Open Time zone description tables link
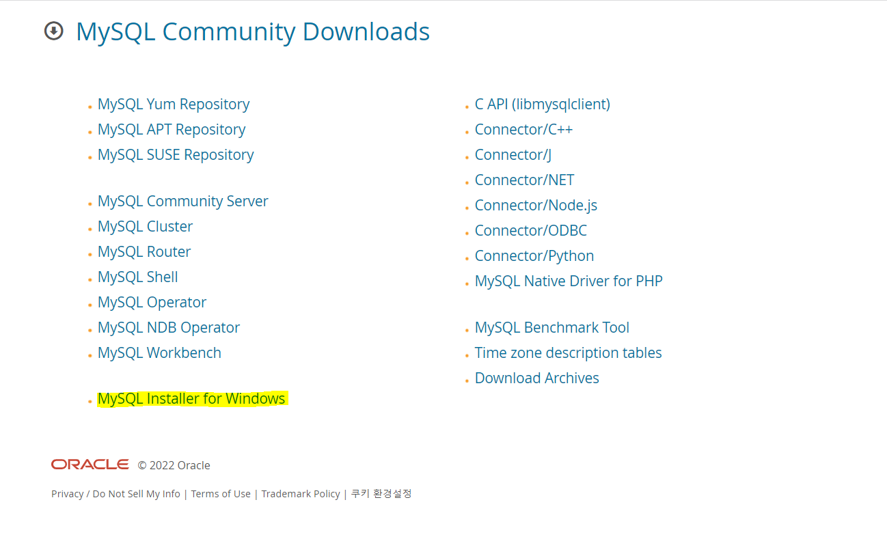The height and width of the screenshot is (541, 887). (x=569, y=353)
